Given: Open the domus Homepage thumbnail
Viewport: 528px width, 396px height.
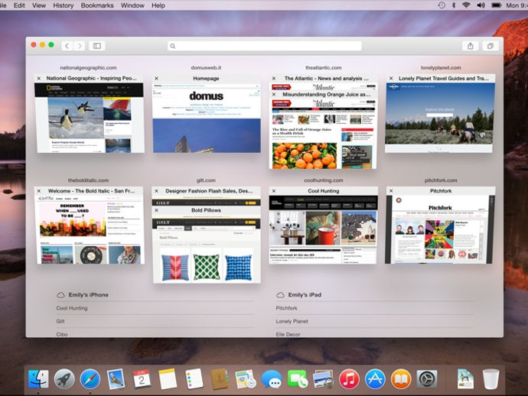Looking at the screenshot, I should click(207, 118).
